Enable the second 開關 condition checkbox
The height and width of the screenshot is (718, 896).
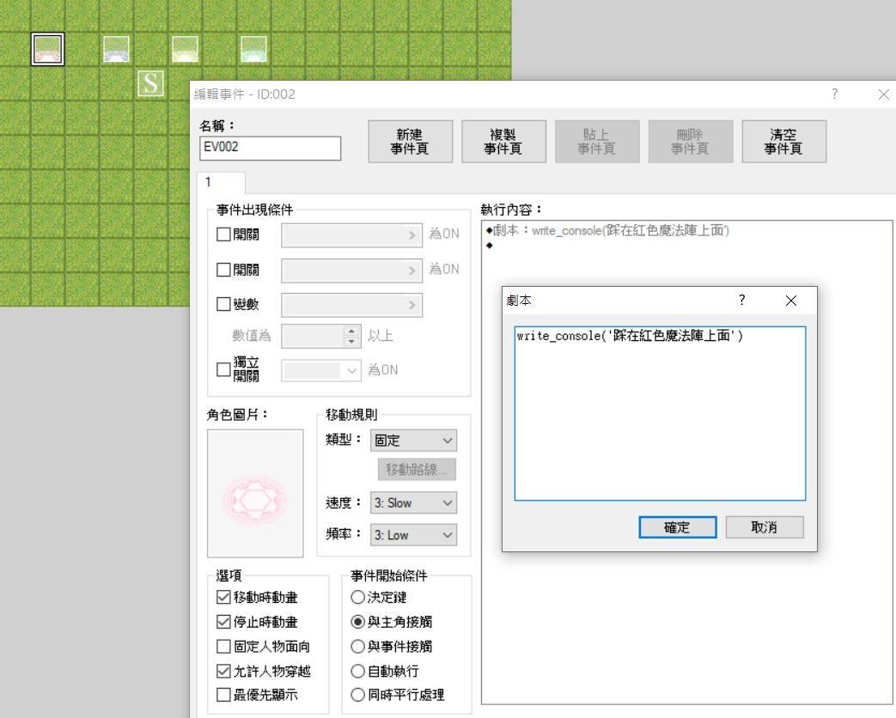(223, 270)
